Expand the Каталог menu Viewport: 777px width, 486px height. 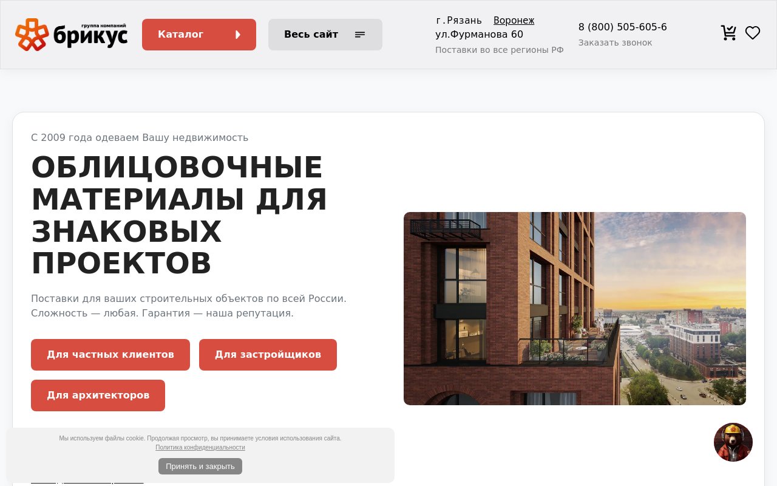pyautogui.click(x=199, y=35)
